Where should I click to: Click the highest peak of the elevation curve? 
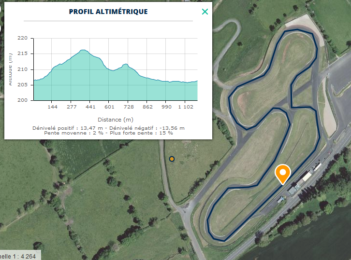point(83,50)
